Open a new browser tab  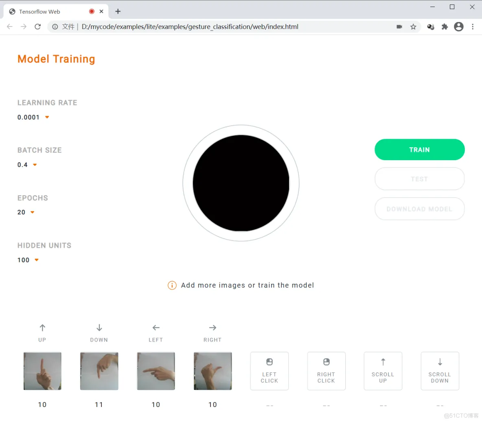118,11
